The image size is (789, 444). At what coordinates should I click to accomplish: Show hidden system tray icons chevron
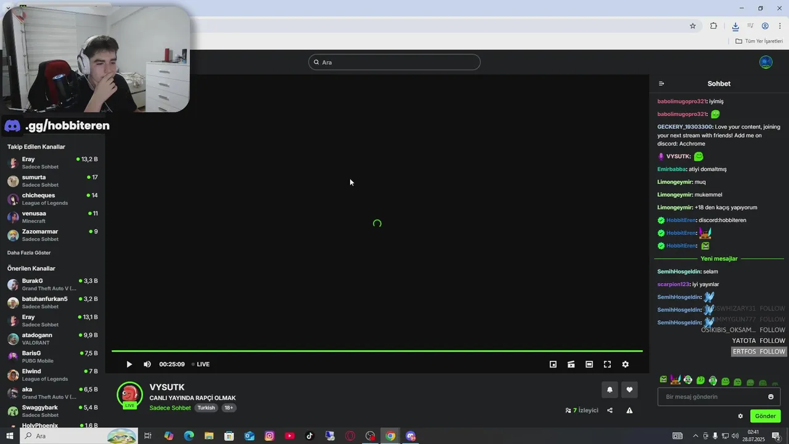tap(696, 436)
